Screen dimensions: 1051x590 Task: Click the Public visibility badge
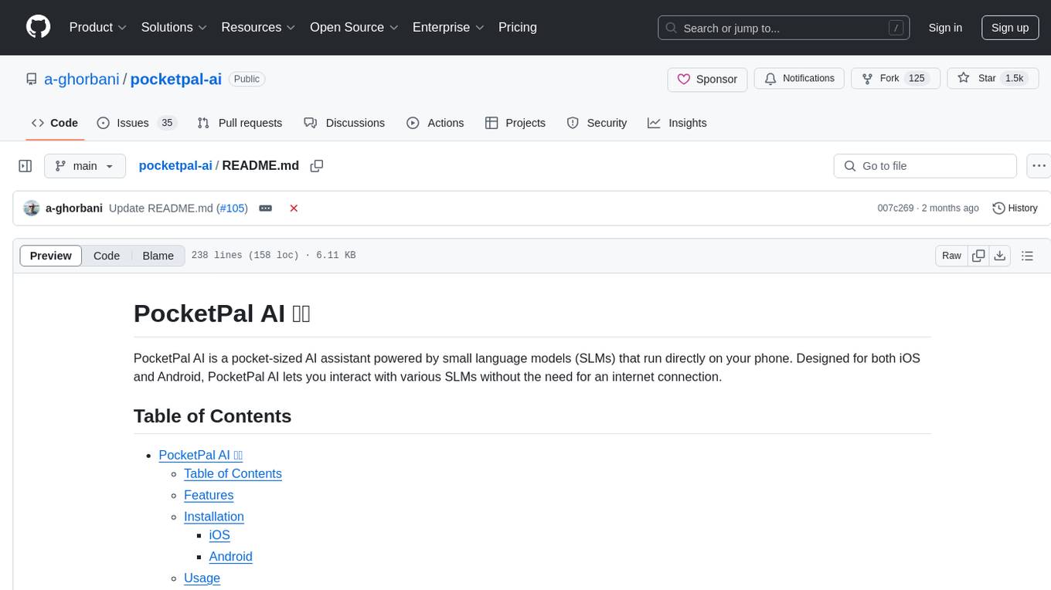pos(247,79)
